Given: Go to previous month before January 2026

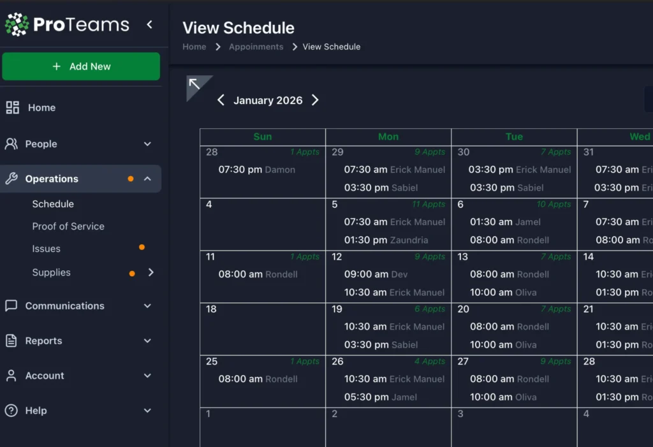Looking at the screenshot, I should [x=221, y=100].
